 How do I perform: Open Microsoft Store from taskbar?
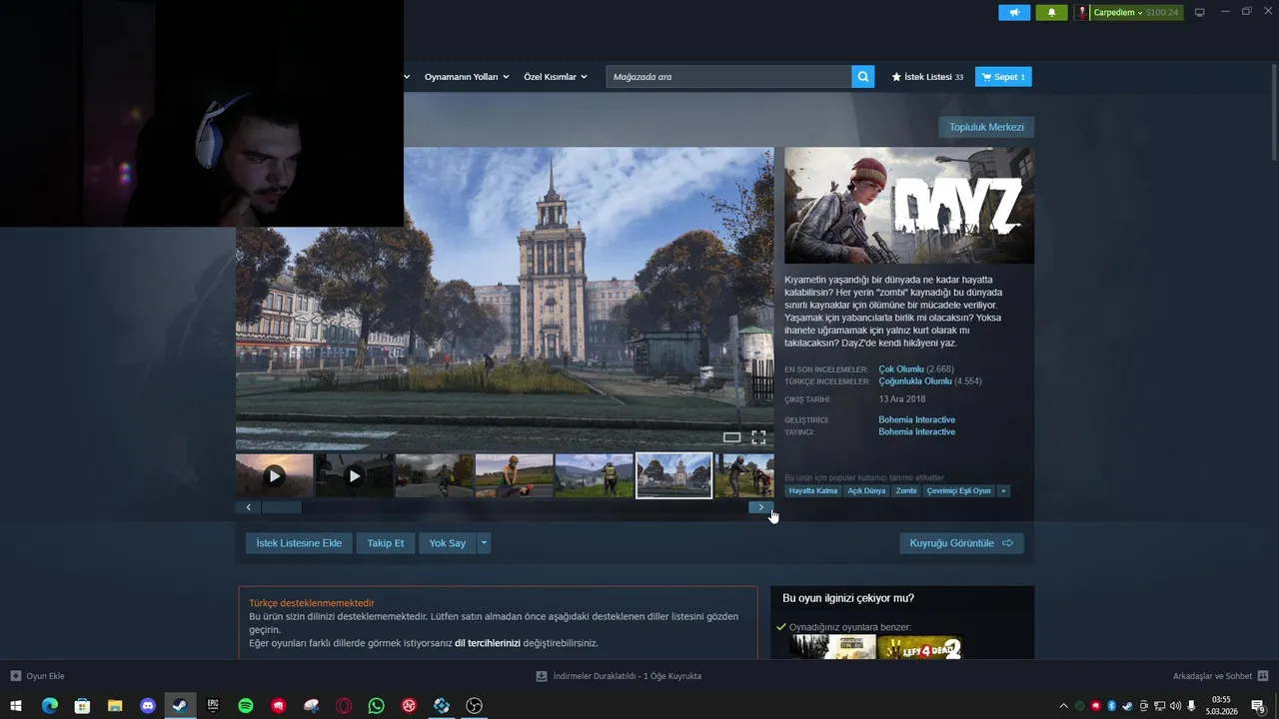click(x=82, y=706)
